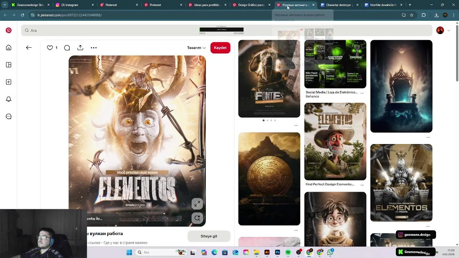Image resolution: width=459 pixels, height=258 pixels.
Task: Expand the pin image to fullscreen
Action: [x=197, y=204]
